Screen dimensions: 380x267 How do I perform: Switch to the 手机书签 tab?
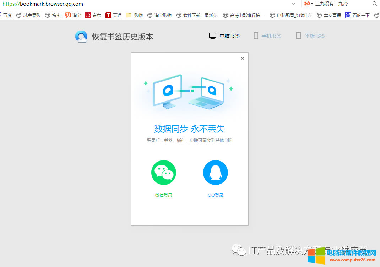(x=267, y=36)
